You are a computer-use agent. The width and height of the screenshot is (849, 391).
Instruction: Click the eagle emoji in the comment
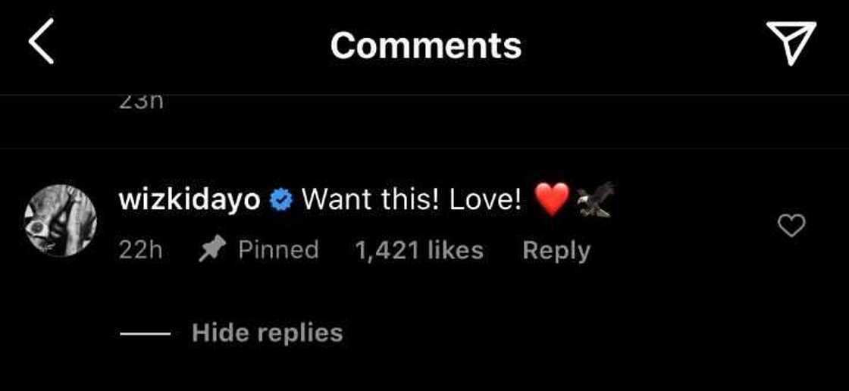[x=594, y=199]
